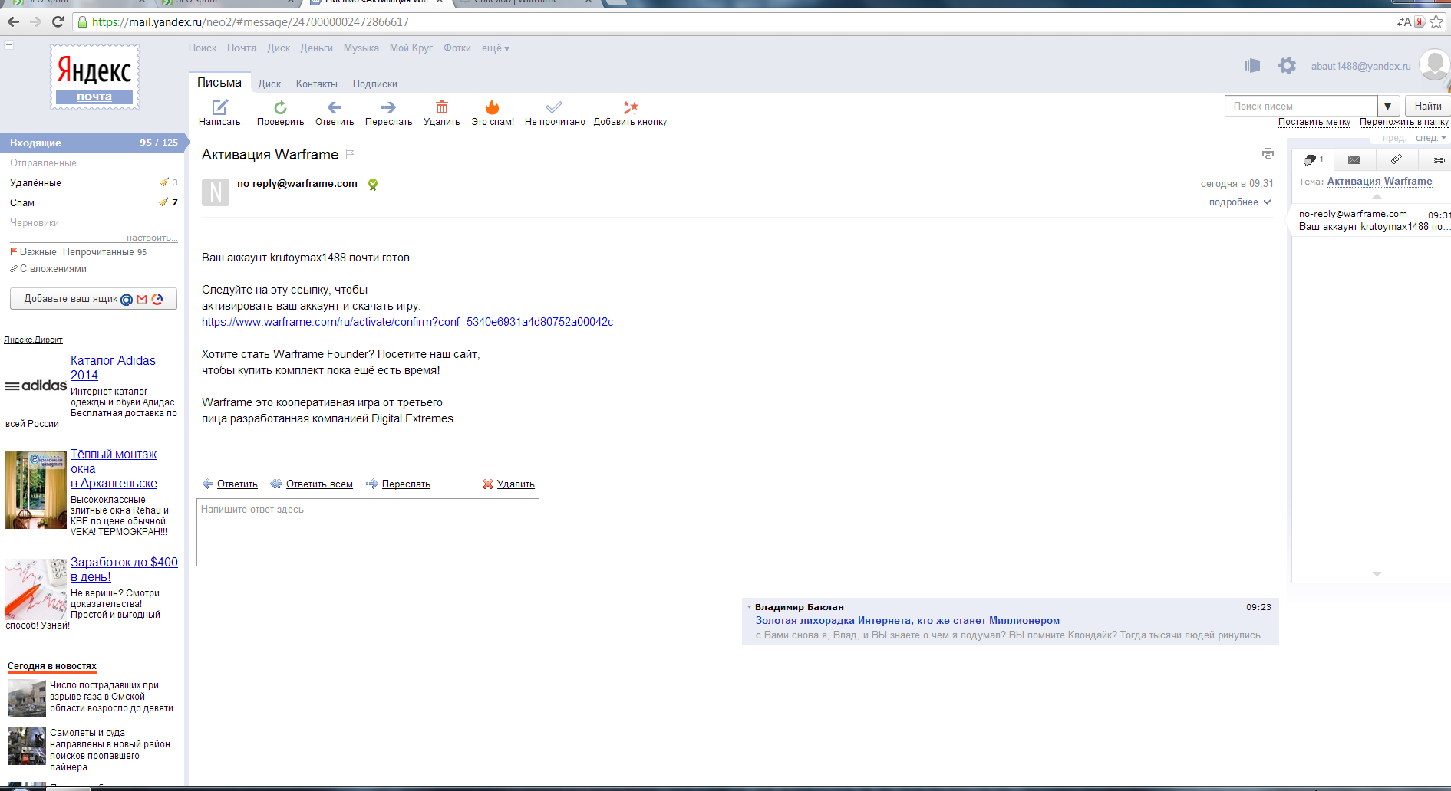Filter by Важные flagged messages

pyautogui.click(x=33, y=252)
